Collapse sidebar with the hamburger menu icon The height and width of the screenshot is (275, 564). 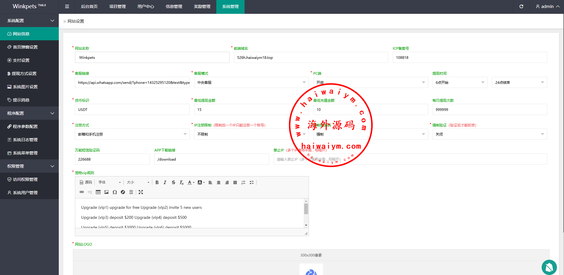point(67,6)
